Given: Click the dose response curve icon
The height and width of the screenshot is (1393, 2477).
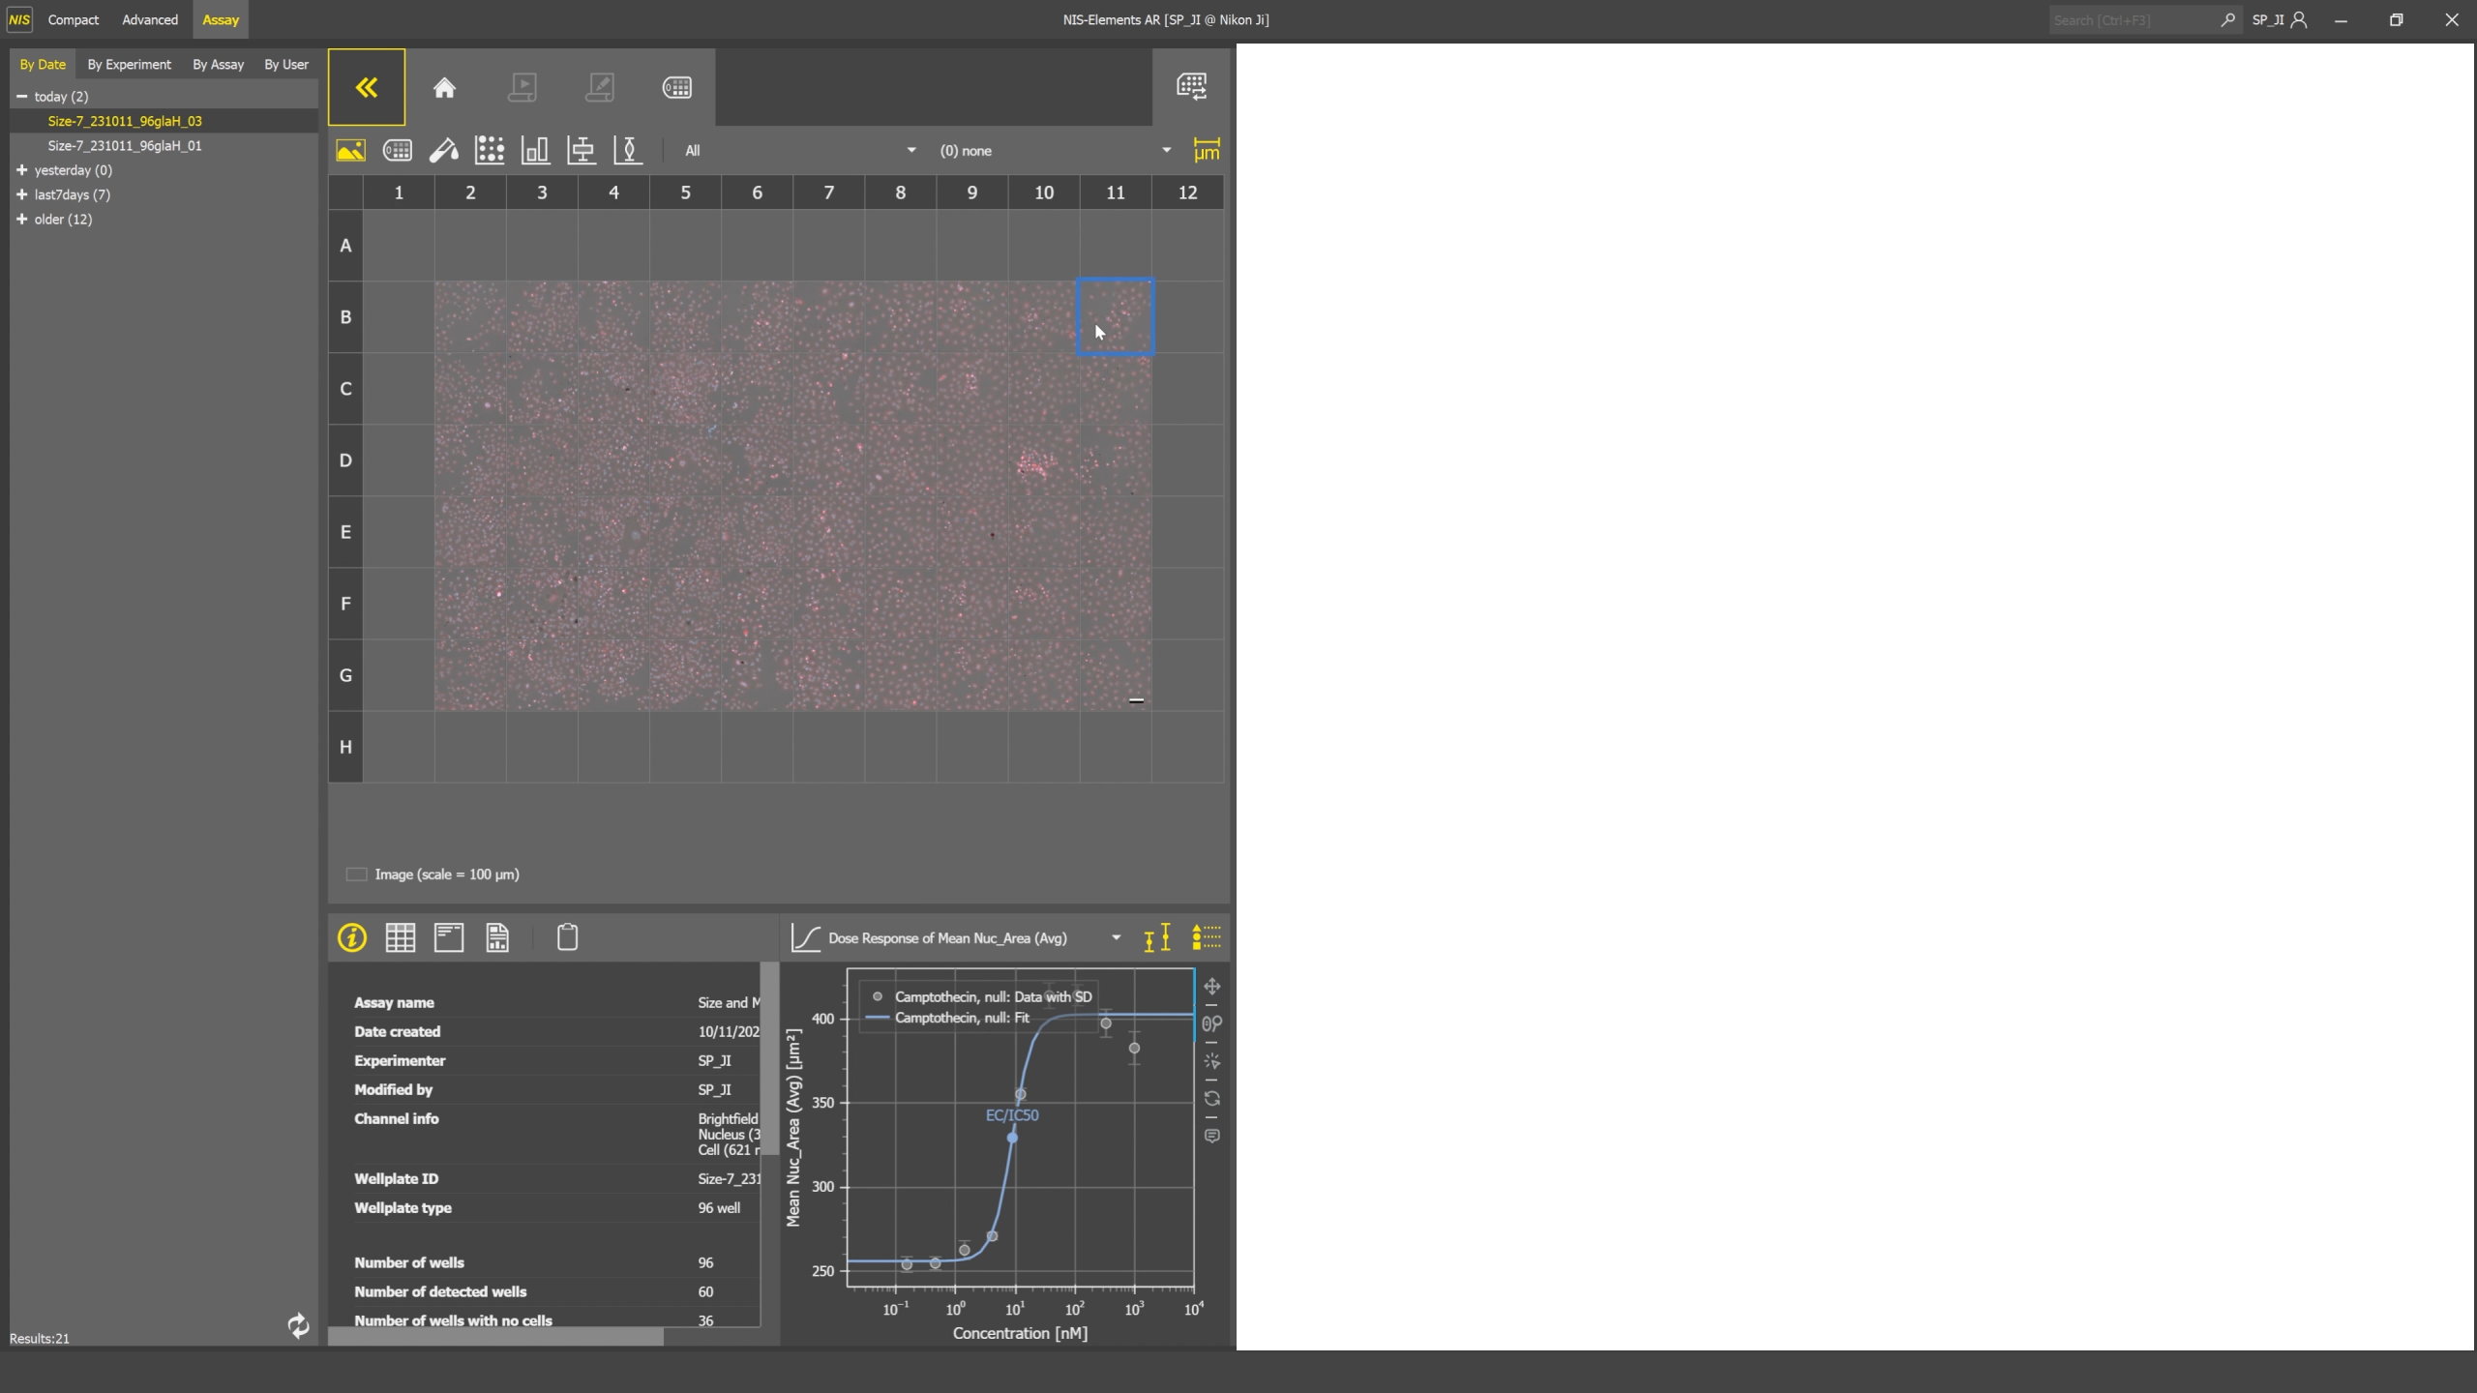Looking at the screenshot, I should coord(805,937).
